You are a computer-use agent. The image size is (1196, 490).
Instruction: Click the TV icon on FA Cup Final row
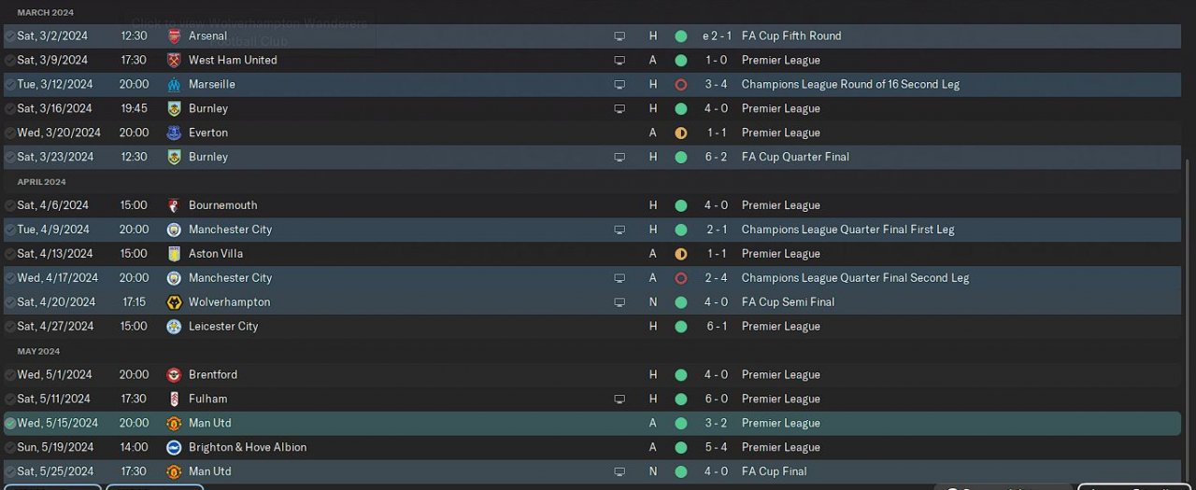(x=619, y=472)
